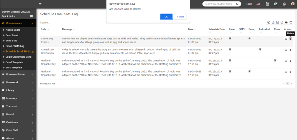Click Class checkbox for first National Republic Day
Viewport: 297px width, 140px height.
275,60
